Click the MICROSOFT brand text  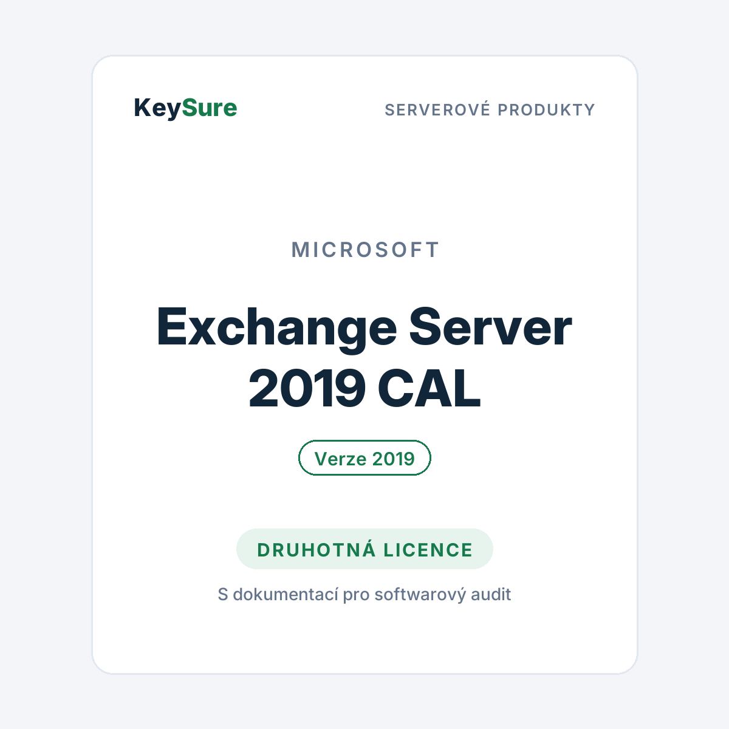[x=365, y=250]
